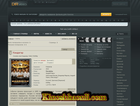Open the ФОРУМ menu item
The height and width of the screenshot is (106, 140).
click(x=36, y=34)
